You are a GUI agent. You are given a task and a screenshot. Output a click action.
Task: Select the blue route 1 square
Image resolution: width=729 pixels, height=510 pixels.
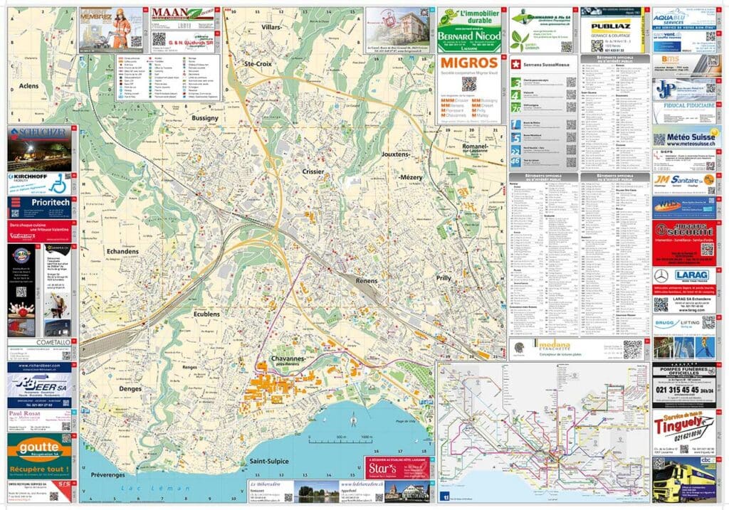point(515,125)
